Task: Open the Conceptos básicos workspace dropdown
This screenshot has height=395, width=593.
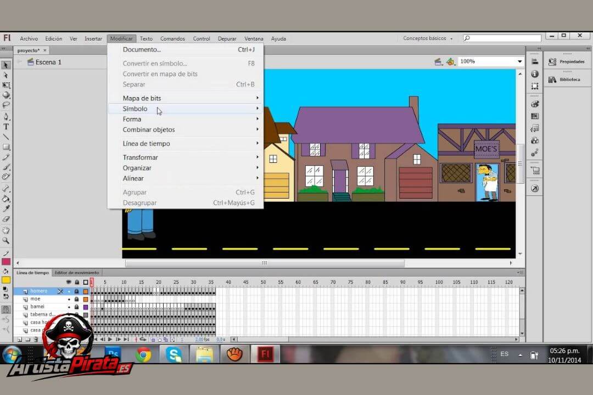Action: coord(428,38)
